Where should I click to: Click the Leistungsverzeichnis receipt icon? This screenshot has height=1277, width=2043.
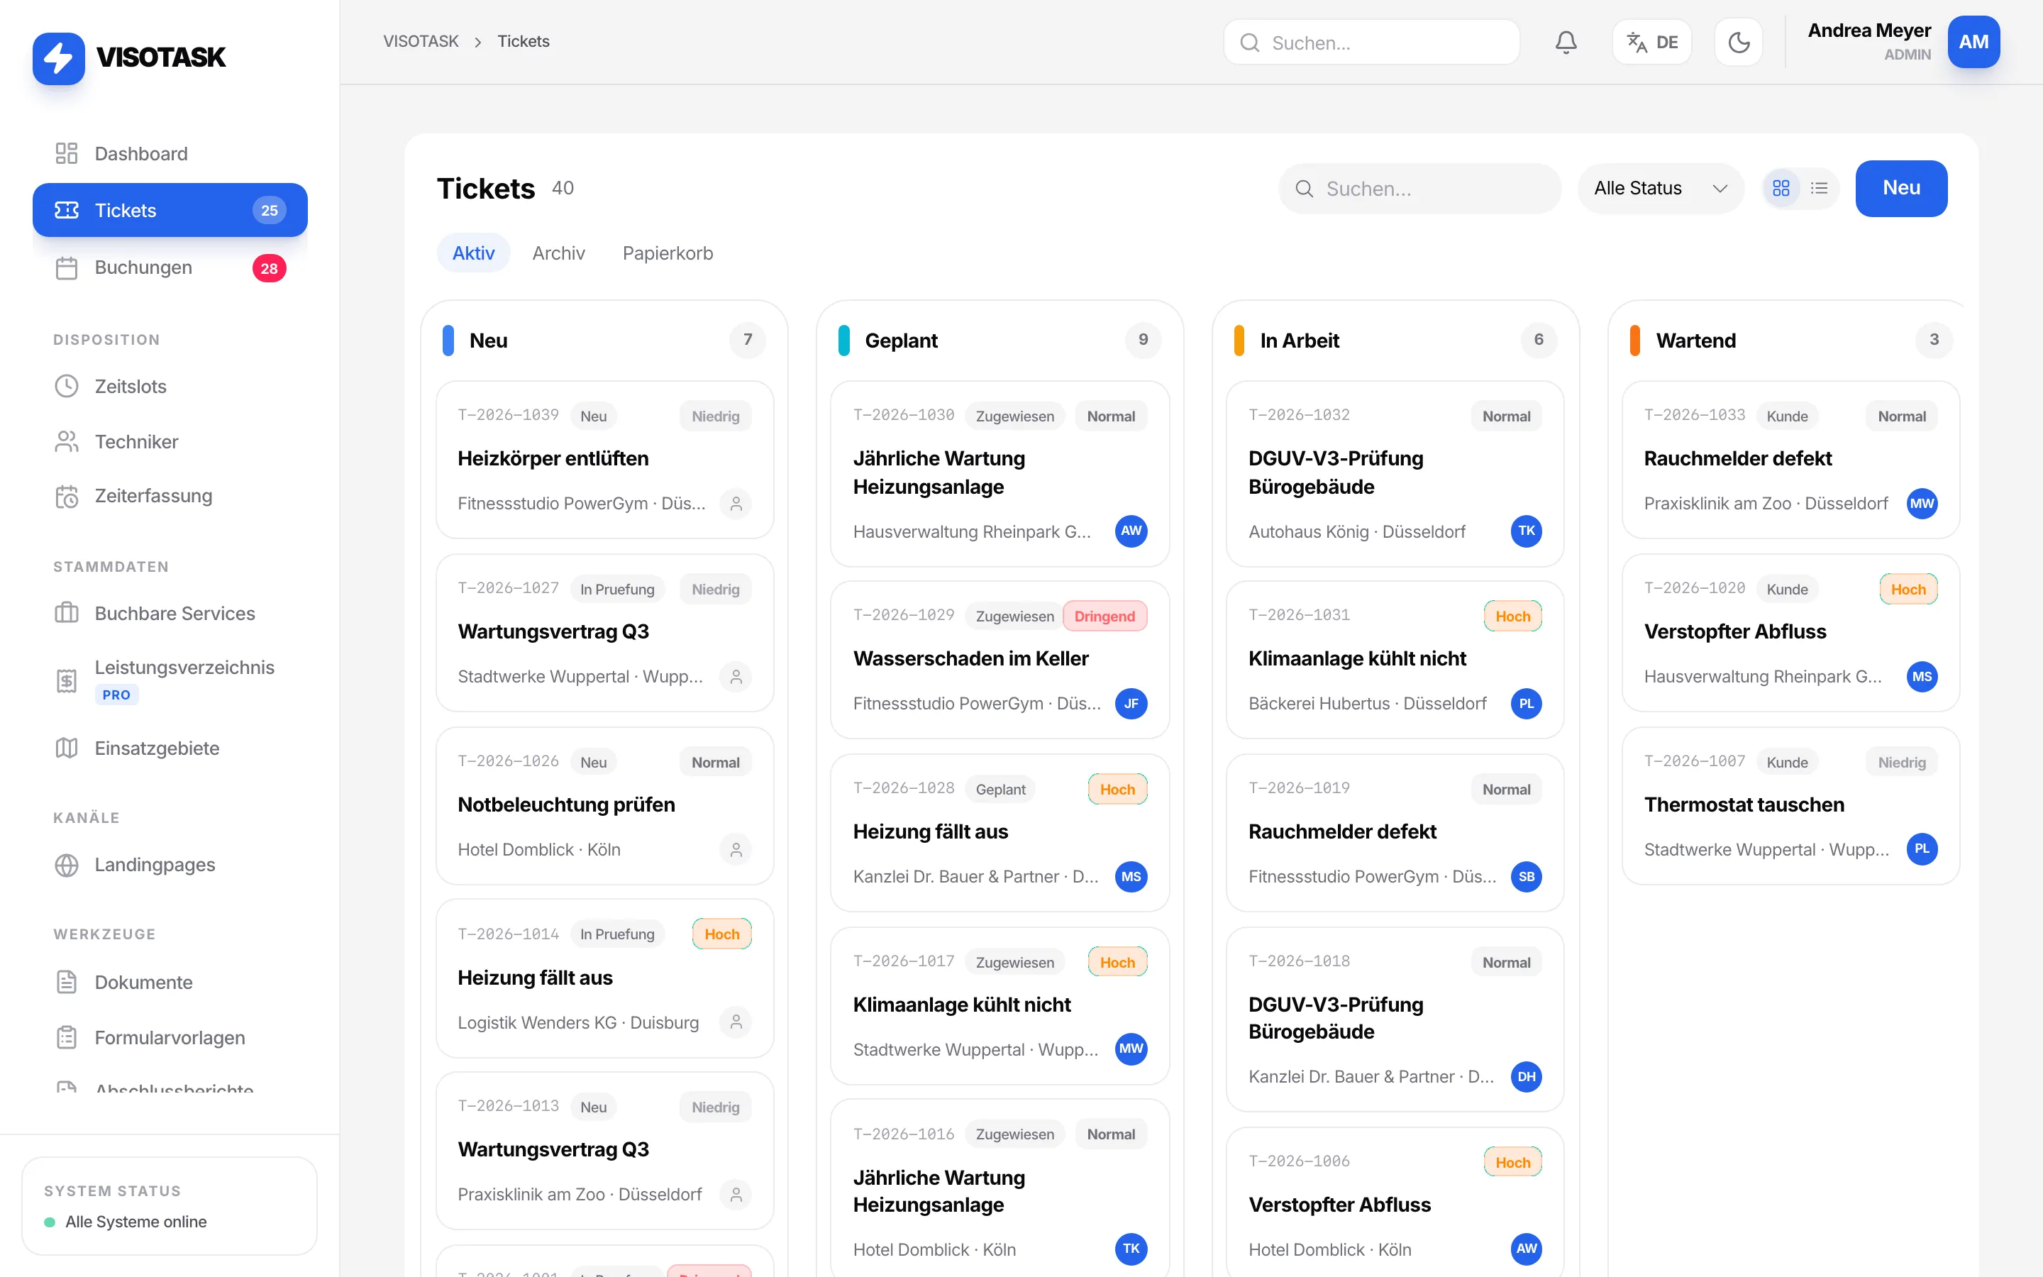pos(67,681)
